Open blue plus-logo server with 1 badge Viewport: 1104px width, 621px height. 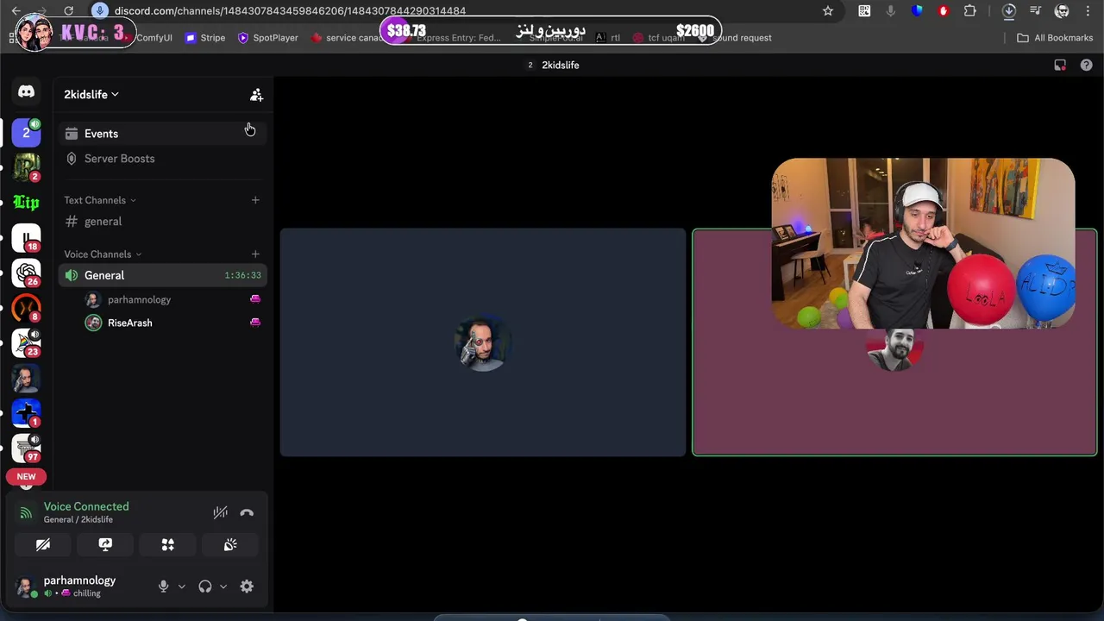pyautogui.click(x=26, y=413)
